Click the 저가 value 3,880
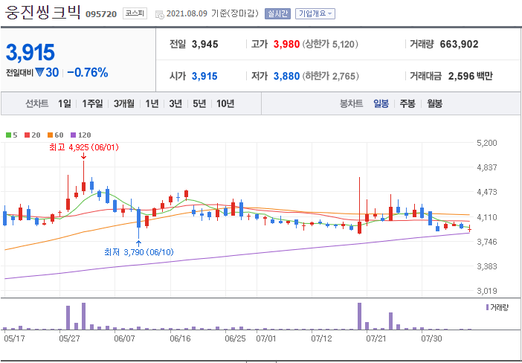The width and height of the screenshot is (522, 363). 286,77
